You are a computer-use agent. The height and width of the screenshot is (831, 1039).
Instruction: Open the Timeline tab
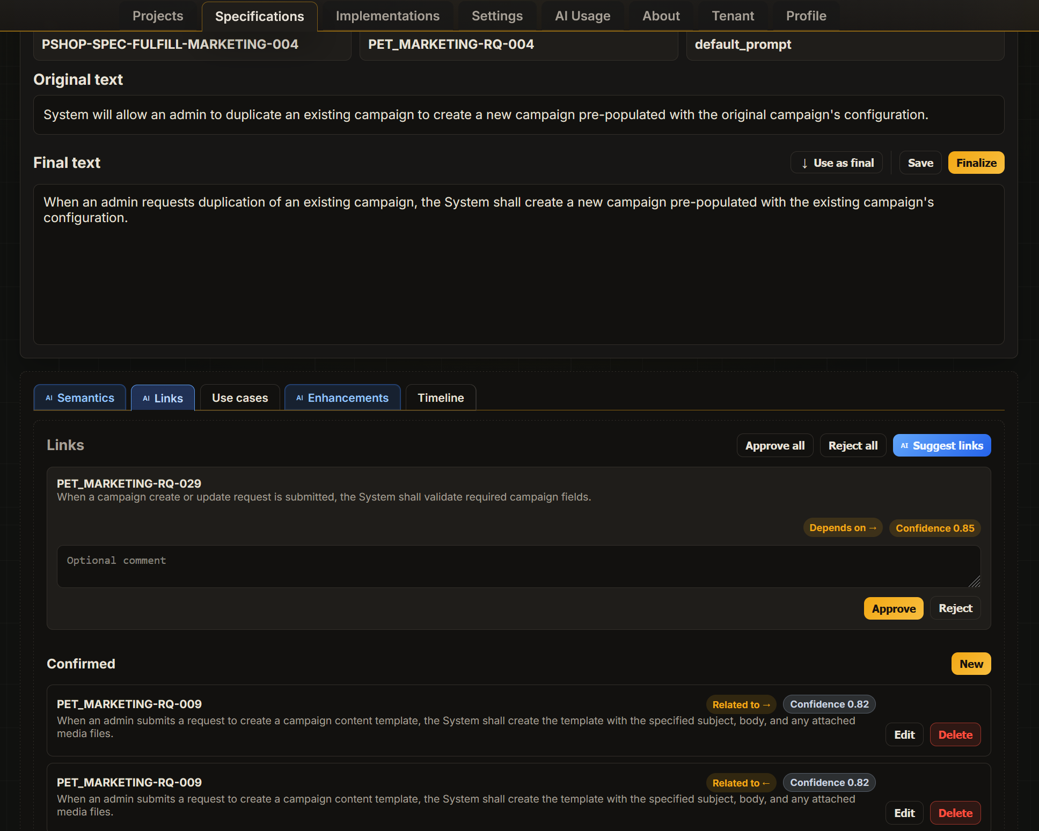click(441, 398)
